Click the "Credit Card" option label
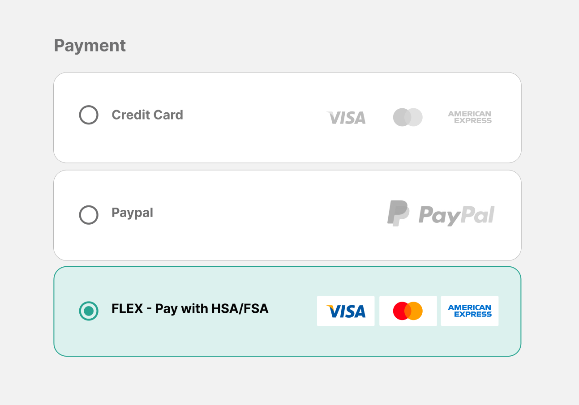 147,115
